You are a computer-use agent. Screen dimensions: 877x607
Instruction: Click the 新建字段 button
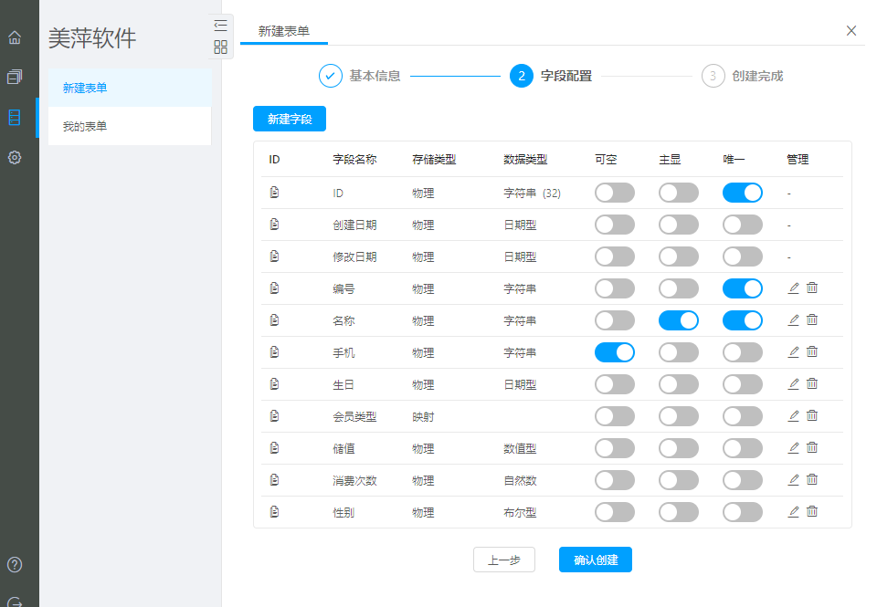290,119
